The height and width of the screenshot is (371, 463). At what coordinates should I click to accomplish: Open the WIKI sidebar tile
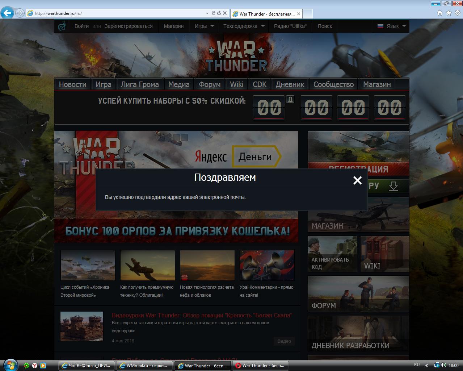384,254
